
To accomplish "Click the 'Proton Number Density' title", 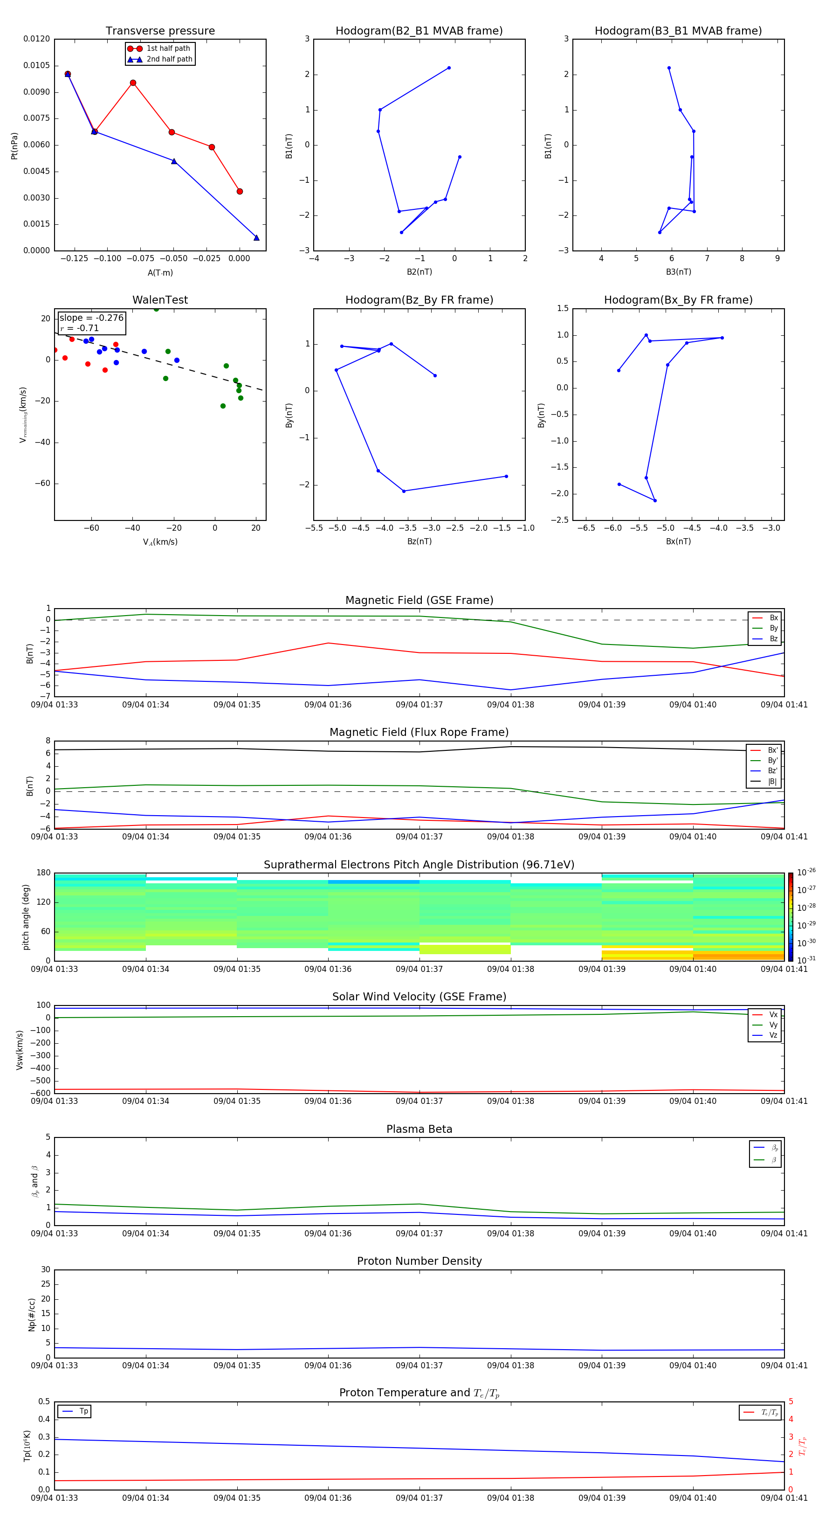I will coord(419,1261).
